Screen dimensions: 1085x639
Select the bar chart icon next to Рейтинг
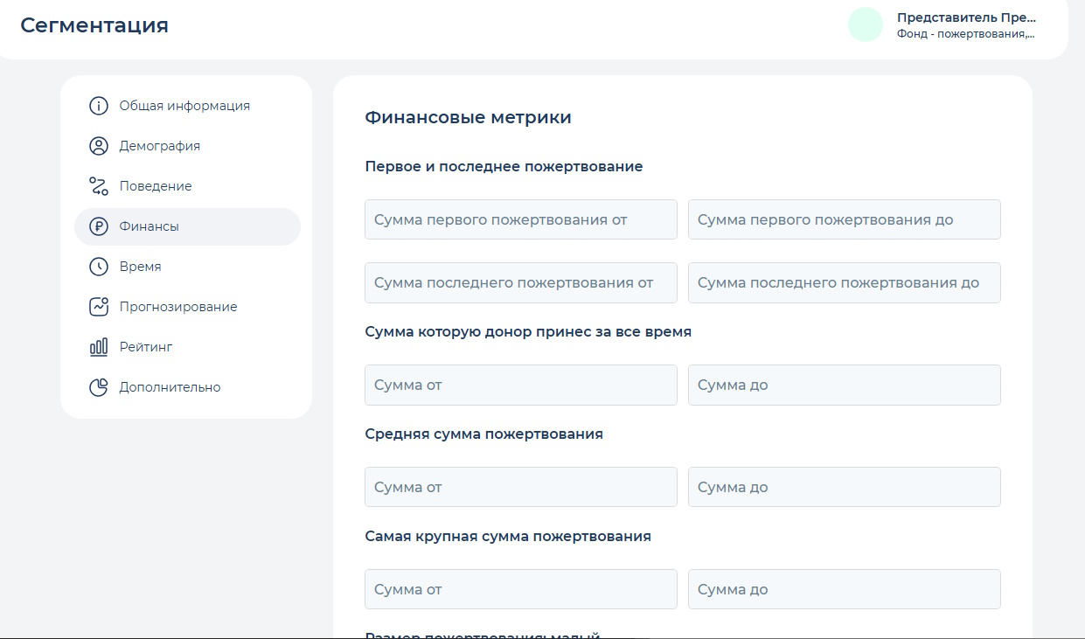[x=98, y=346]
